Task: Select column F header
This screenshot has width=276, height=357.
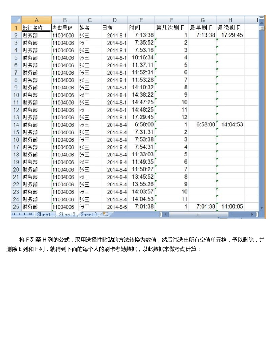Action: point(172,20)
